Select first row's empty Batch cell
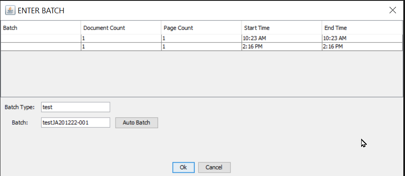This screenshot has width=405, height=176. [41, 38]
